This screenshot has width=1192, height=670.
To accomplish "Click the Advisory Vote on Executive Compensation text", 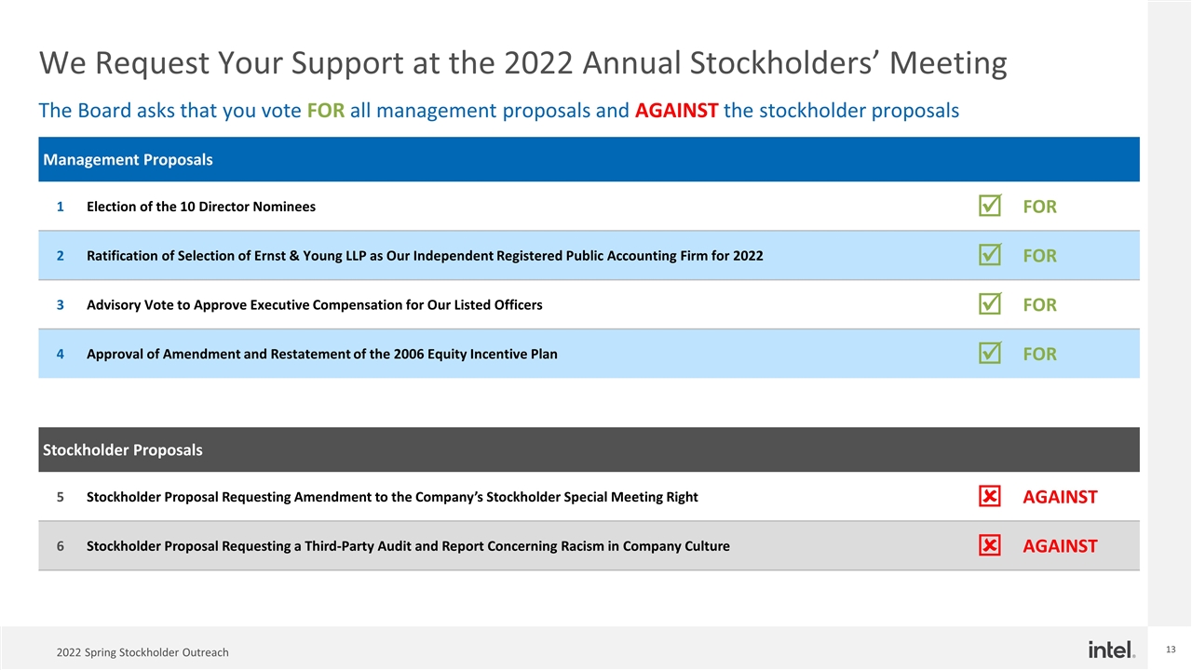I will point(315,304).
